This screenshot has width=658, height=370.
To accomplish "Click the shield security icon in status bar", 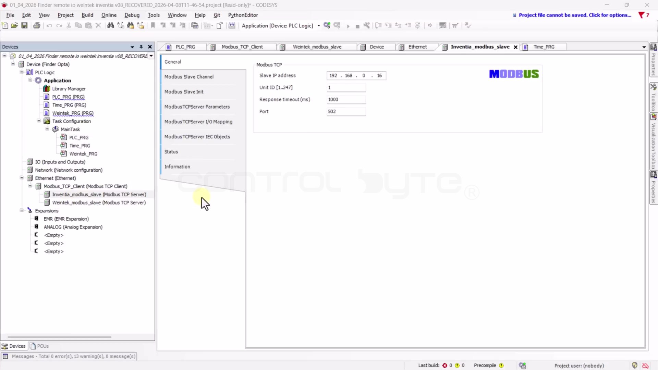I will point(635,365).
